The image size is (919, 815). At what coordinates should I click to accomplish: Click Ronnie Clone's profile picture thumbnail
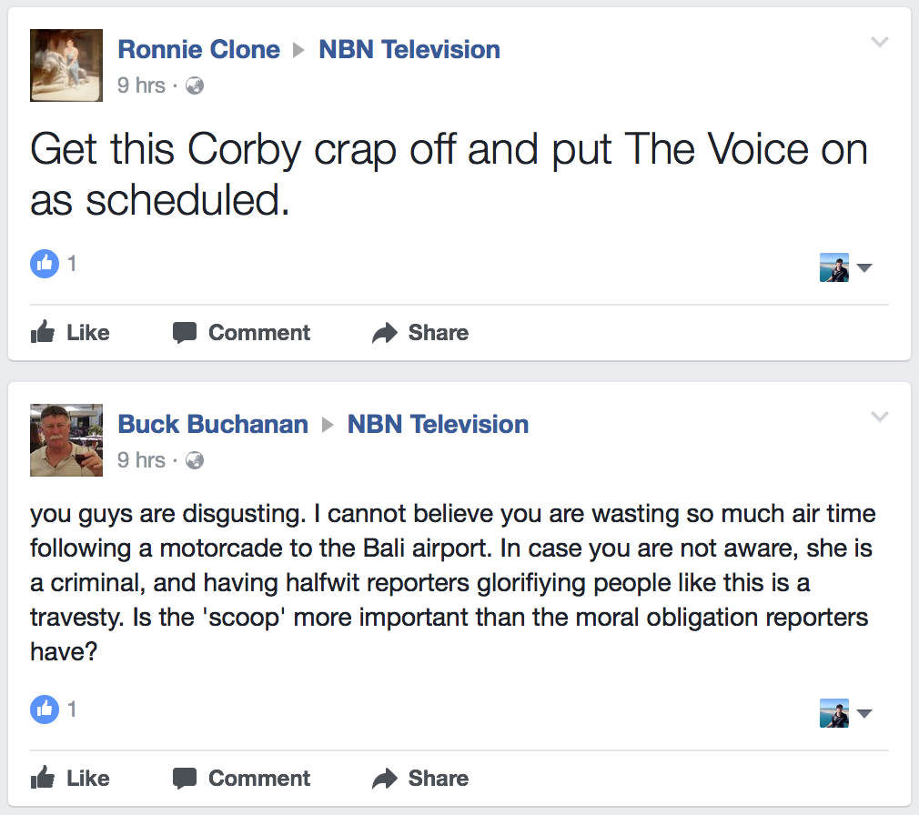point(66,65)
